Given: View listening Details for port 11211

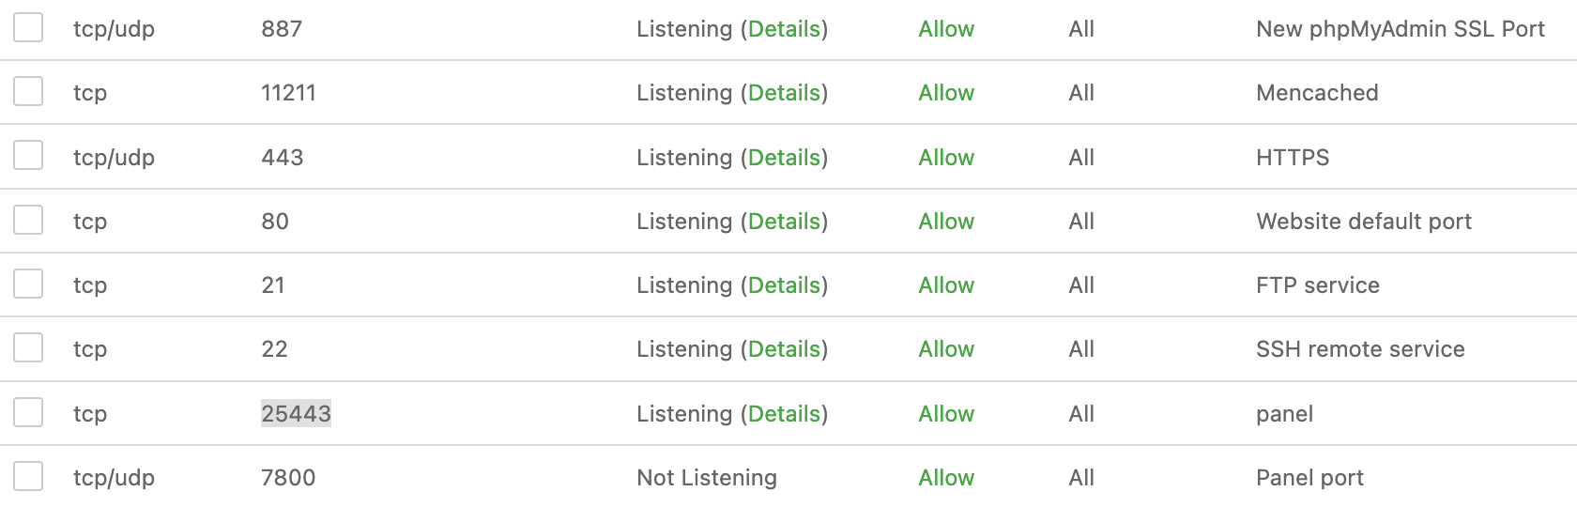Looking at the screenshot, I should [x=784, y=93].
